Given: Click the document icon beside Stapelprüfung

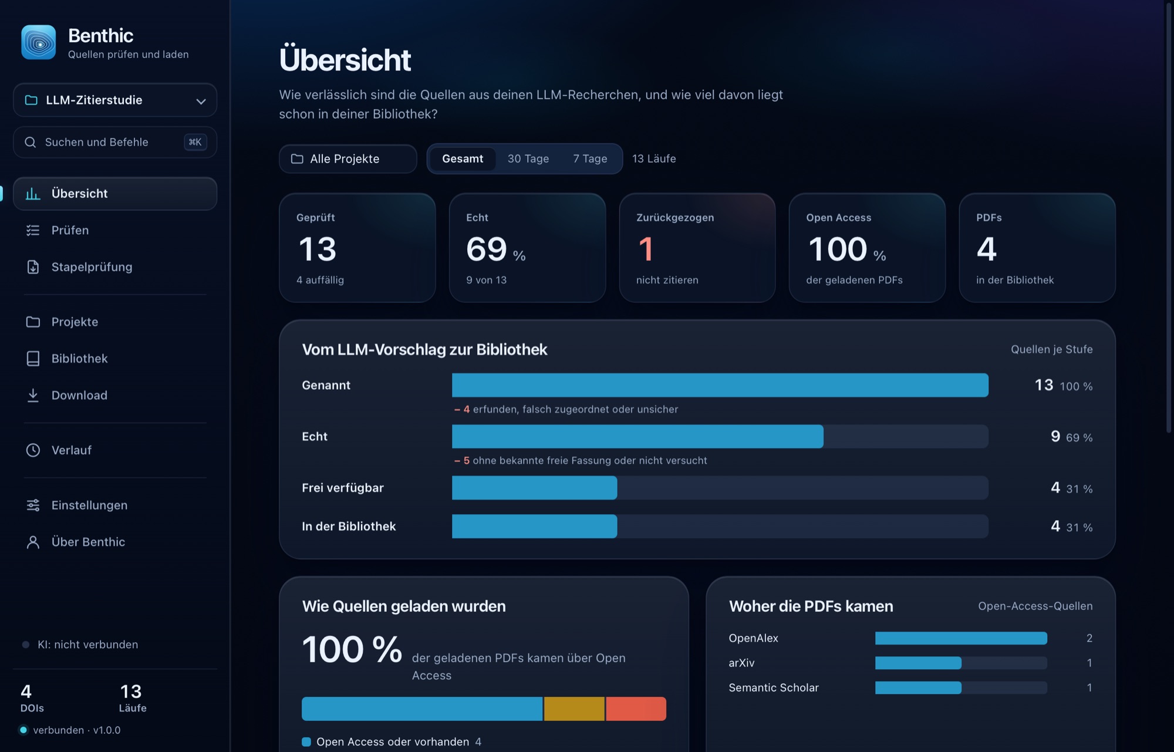Looking at the screenshot, I should click(33, 267).
